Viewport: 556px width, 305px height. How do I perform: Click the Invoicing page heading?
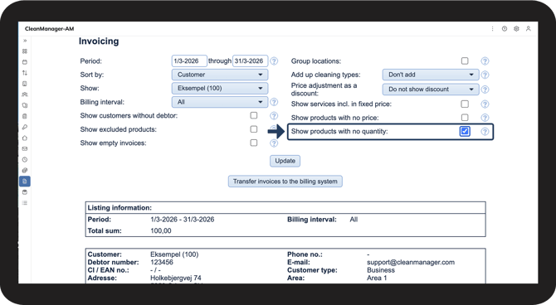coord(99,41)
